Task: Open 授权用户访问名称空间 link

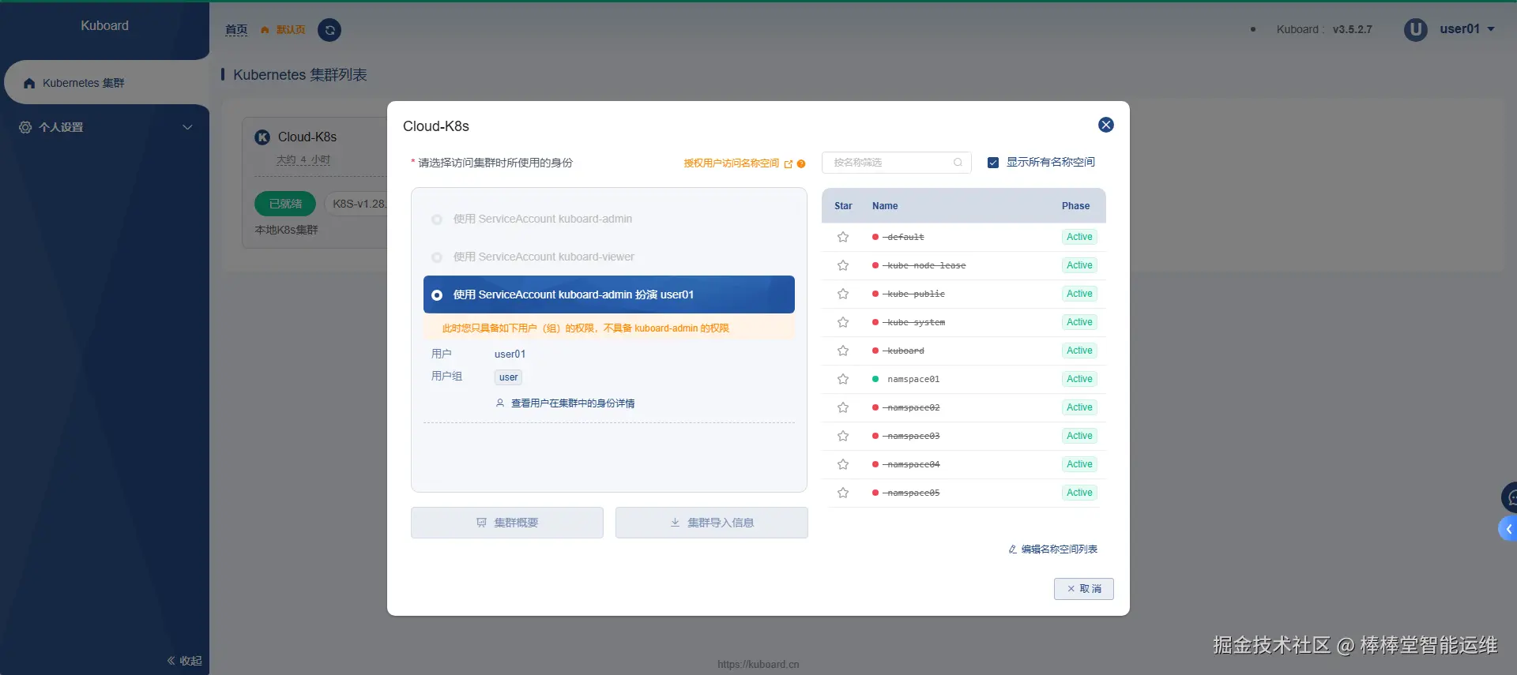Action: coord(732,163)
